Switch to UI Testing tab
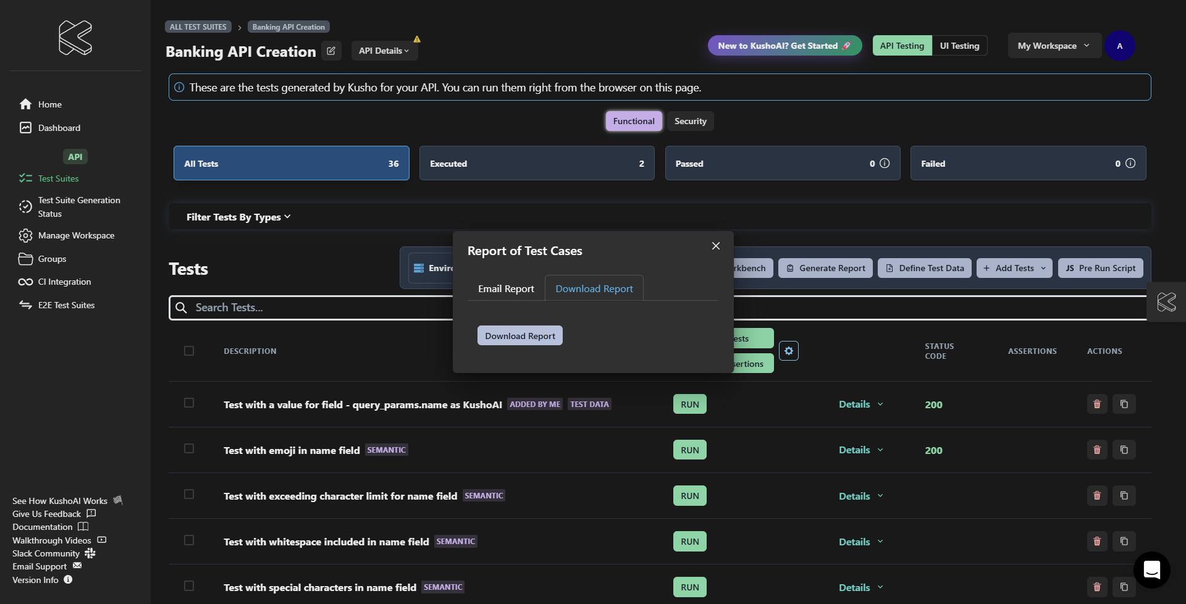The image size is (1186, 604). (x=959, y=46)
